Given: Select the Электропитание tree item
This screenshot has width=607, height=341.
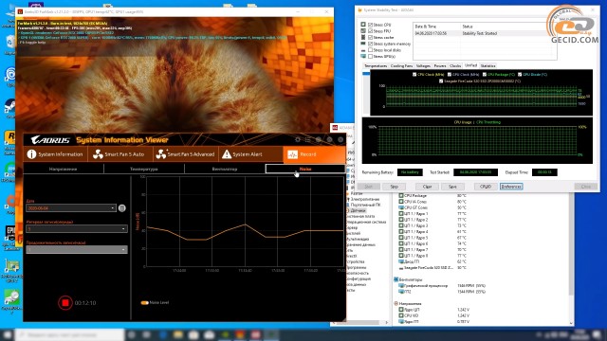Looking at the screenshot, I should (364, 199).
